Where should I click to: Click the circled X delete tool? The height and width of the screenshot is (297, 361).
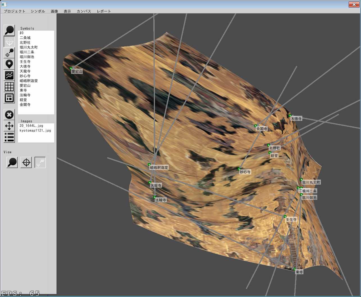tap(9, 115)
